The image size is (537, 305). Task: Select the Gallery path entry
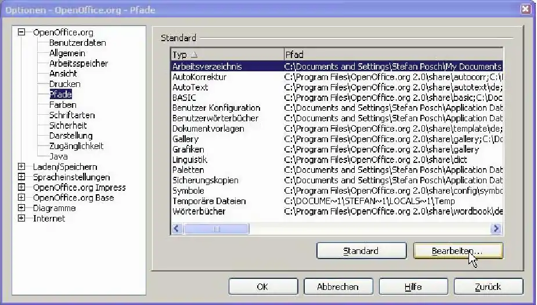click(337, 139)
